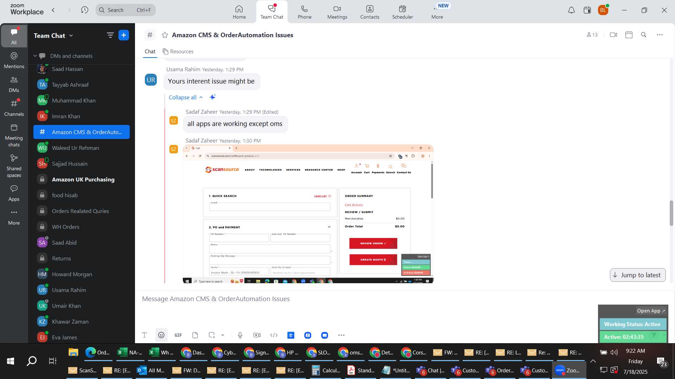Expand screenshot options dropdown arrow

[223, 335]
